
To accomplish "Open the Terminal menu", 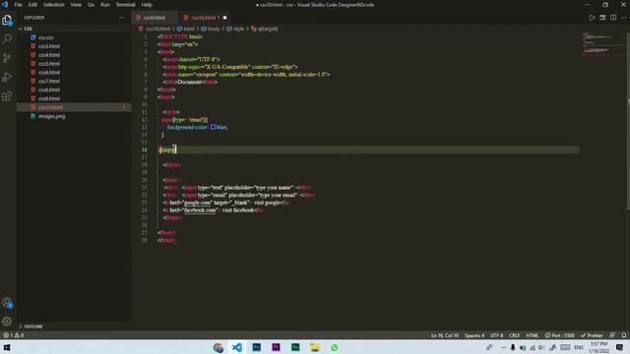I will (x=125, y=5).
